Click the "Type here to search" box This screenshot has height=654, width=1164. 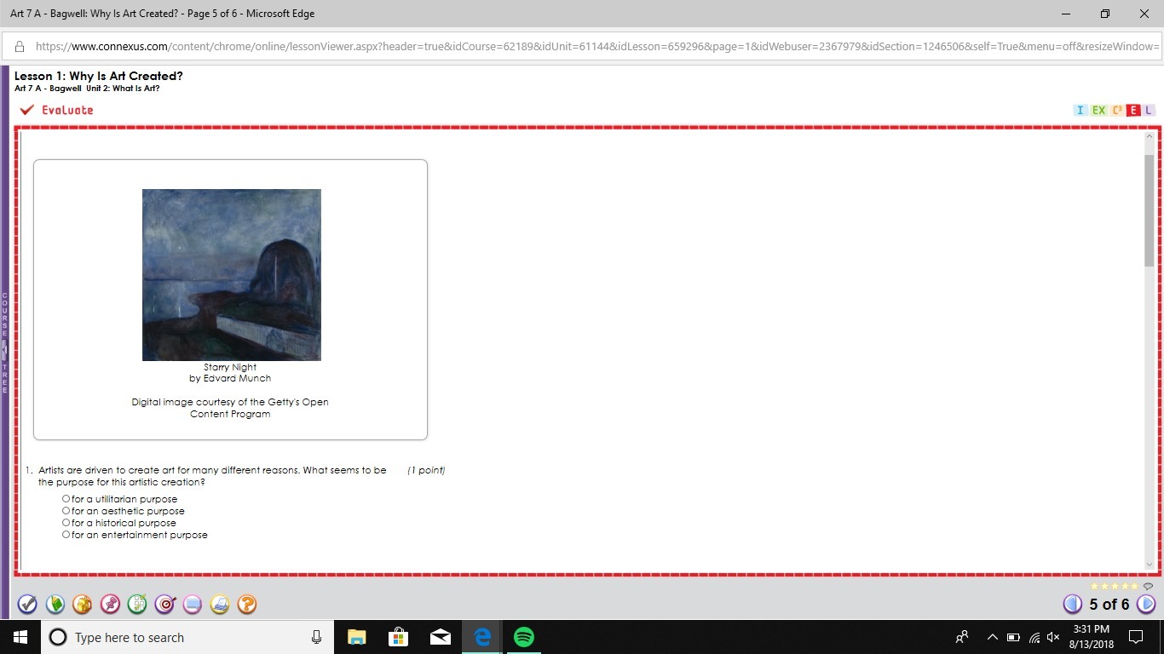186,637
